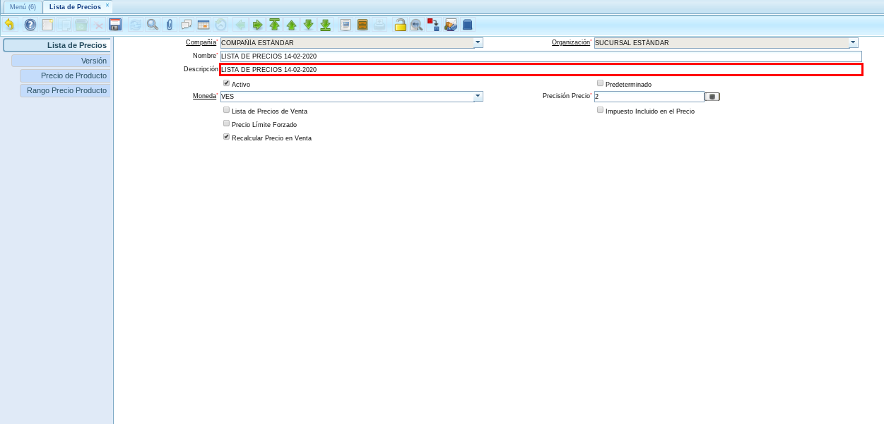This screenshot has width=884, height=424.
Task: Go to previous record up arrow icon
Action: point(291,25)
